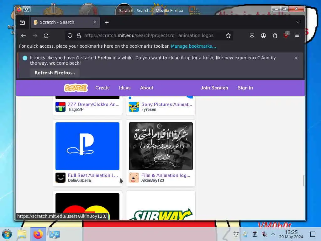Viewport: 321px width, 241px height.
Task: Click the keep-above pin titlebar icon
Action: click(x=26, y=9)
